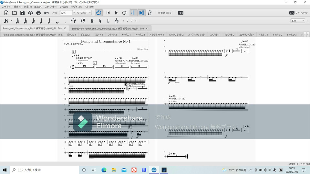Screen dimensions: 310x174
Task: Open the 表示 menu
Action: pos(28,7)
